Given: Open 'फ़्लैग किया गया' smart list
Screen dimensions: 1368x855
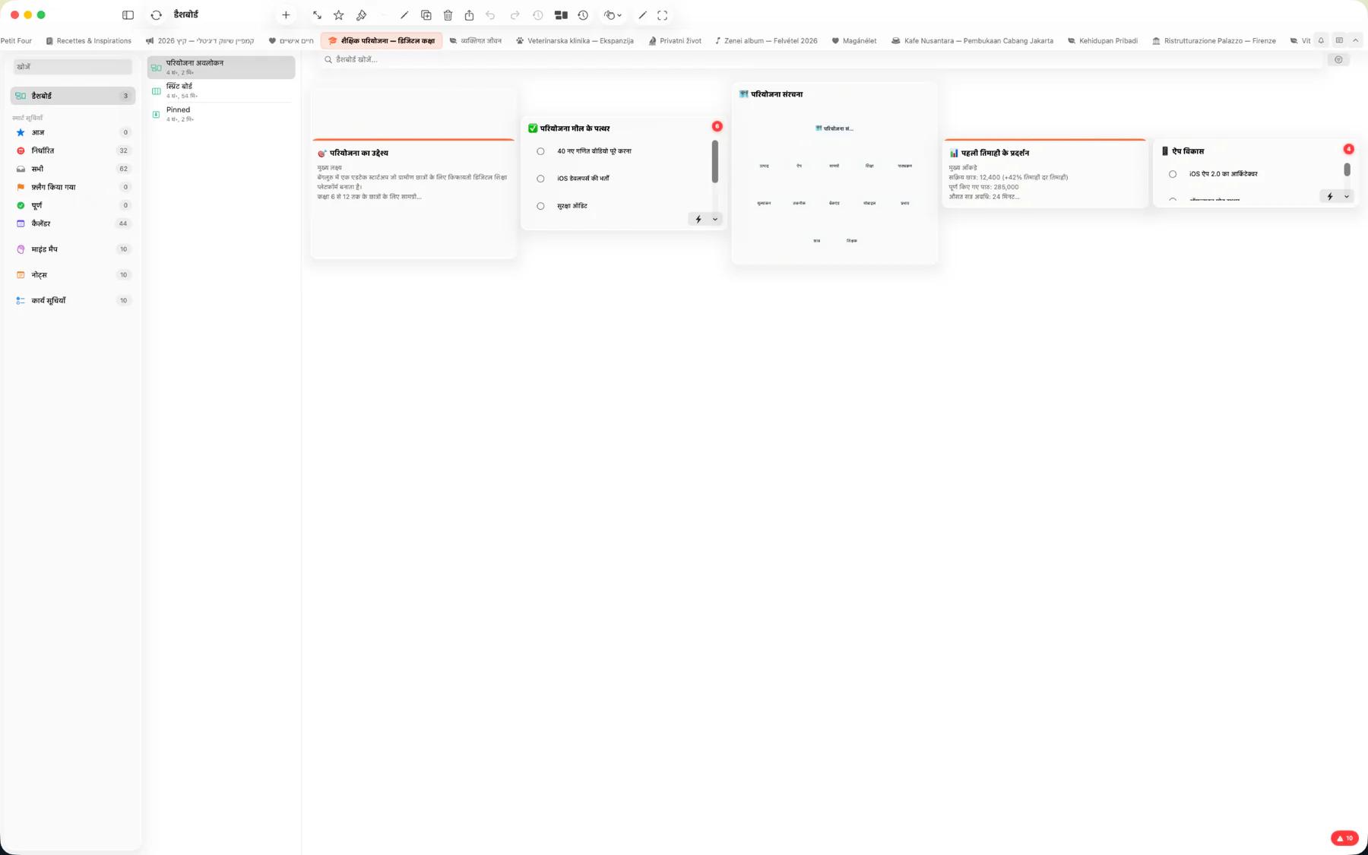Looking at the screenshot, I should tap(73, 187).
